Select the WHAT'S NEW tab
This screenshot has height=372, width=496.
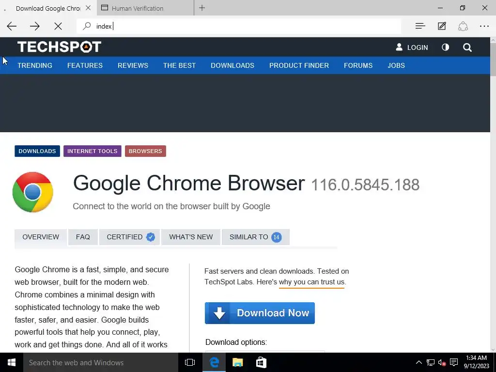tap(191, 237)
